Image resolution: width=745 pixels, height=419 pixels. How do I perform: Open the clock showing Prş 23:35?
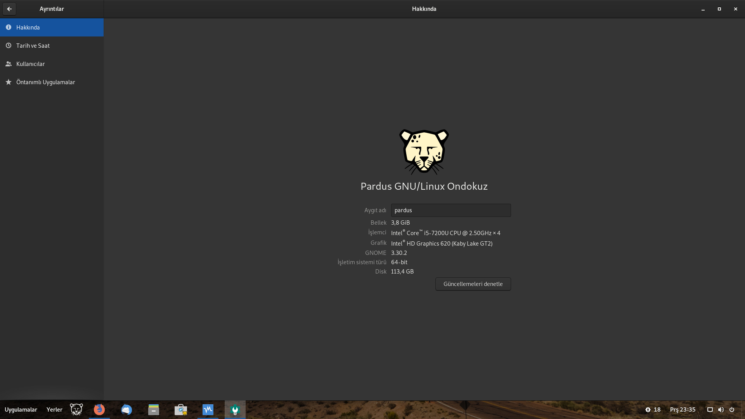point(683,410)
